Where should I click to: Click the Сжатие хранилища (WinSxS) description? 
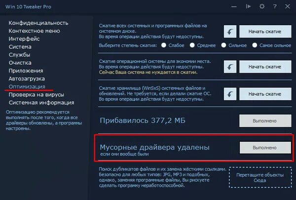coord(155,93)
